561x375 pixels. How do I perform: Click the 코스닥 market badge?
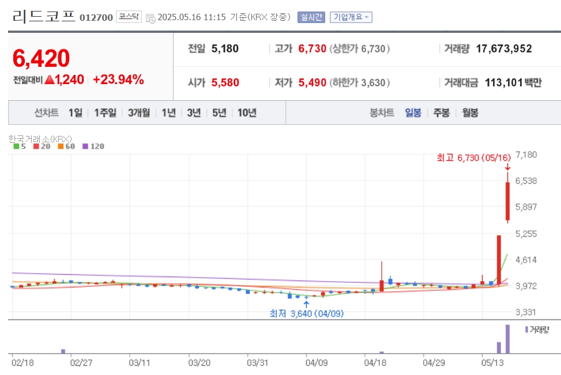129,17
